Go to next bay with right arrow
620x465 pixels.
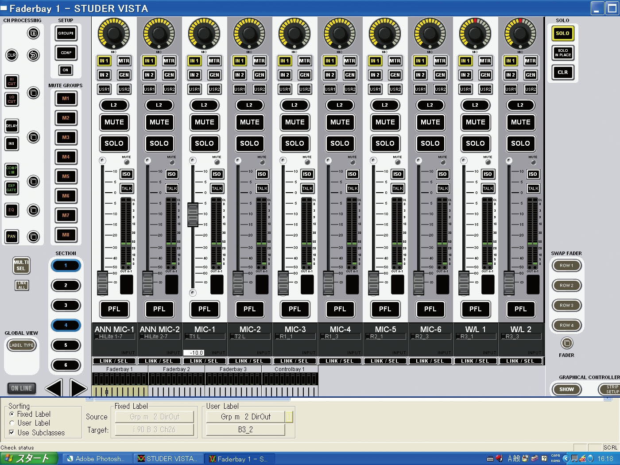point(79,388)
